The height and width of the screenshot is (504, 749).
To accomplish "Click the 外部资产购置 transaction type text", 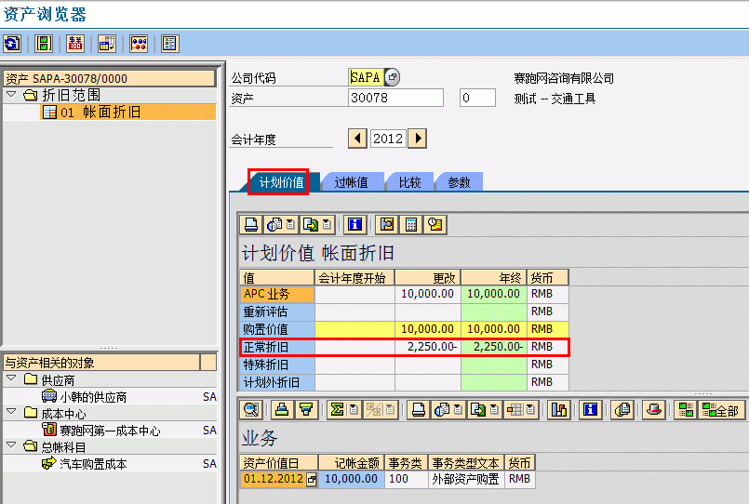I will point(466,479).
